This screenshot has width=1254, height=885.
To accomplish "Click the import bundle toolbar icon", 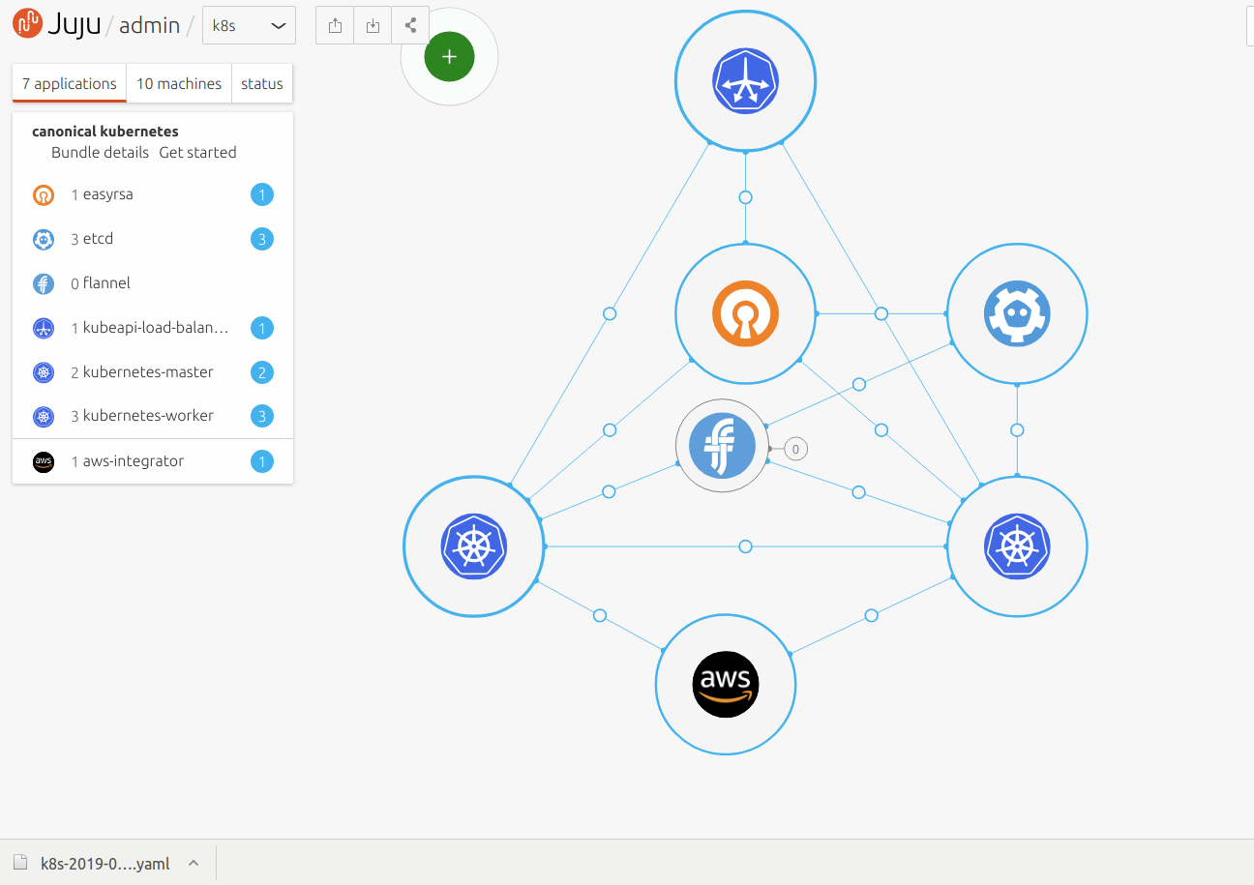I will (373, 26).
